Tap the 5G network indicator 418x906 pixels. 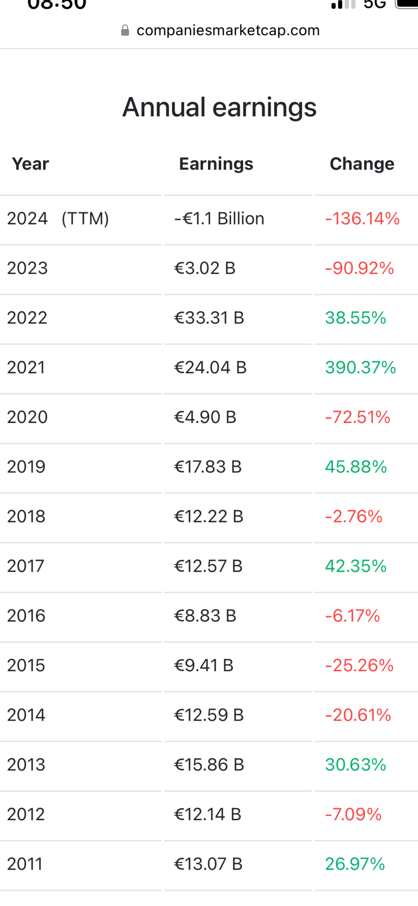375,4
